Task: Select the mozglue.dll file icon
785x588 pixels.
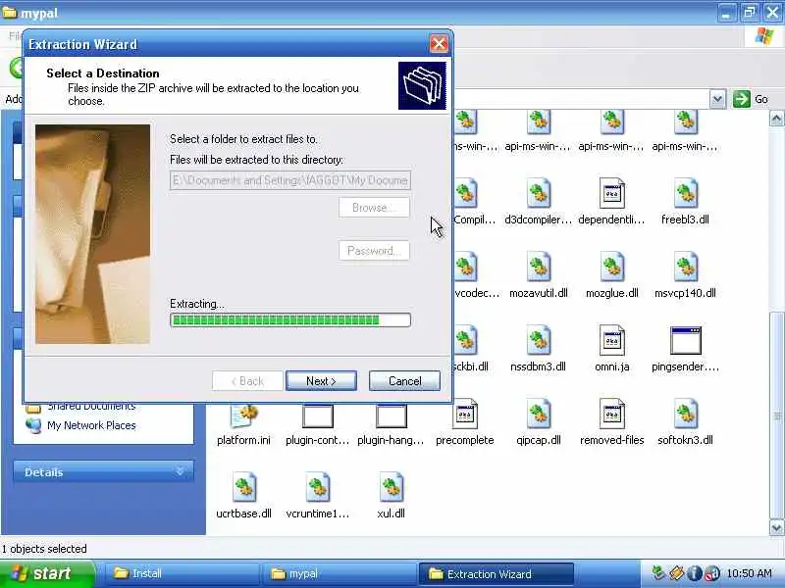Action: coord(611,267)
